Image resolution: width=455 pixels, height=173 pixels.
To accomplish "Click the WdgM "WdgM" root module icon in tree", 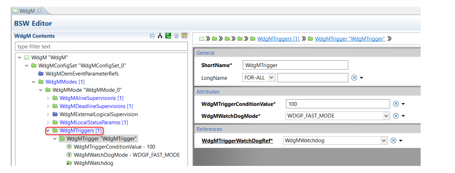I will coord(26,57).
